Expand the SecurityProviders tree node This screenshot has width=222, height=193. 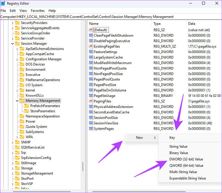pos(12,23)
